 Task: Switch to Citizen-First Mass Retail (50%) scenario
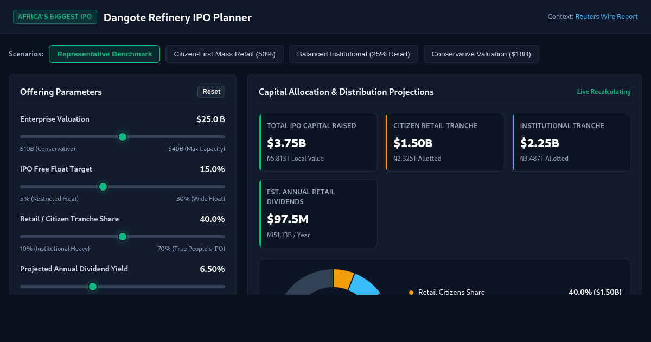[225, 54]
